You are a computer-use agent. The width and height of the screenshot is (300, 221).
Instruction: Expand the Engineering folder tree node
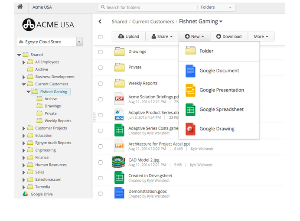24,150
